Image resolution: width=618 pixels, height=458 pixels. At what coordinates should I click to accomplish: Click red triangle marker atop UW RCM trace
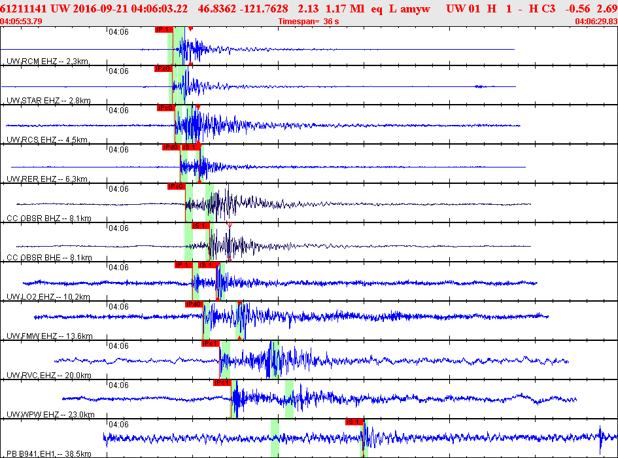pyautogui.click(x=190, y=29)
